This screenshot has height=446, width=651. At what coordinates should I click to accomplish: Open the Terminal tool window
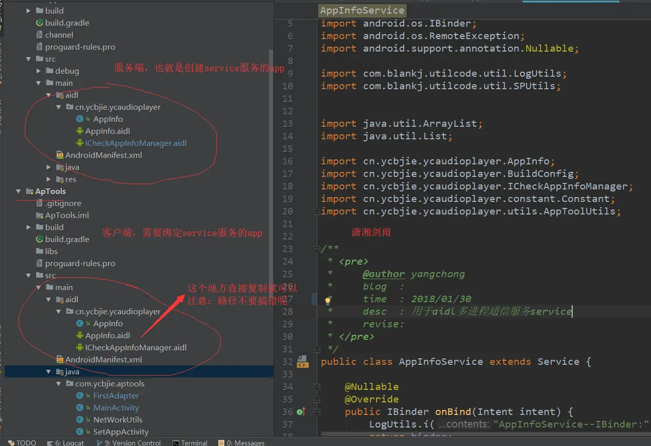(x=190, y=442)
